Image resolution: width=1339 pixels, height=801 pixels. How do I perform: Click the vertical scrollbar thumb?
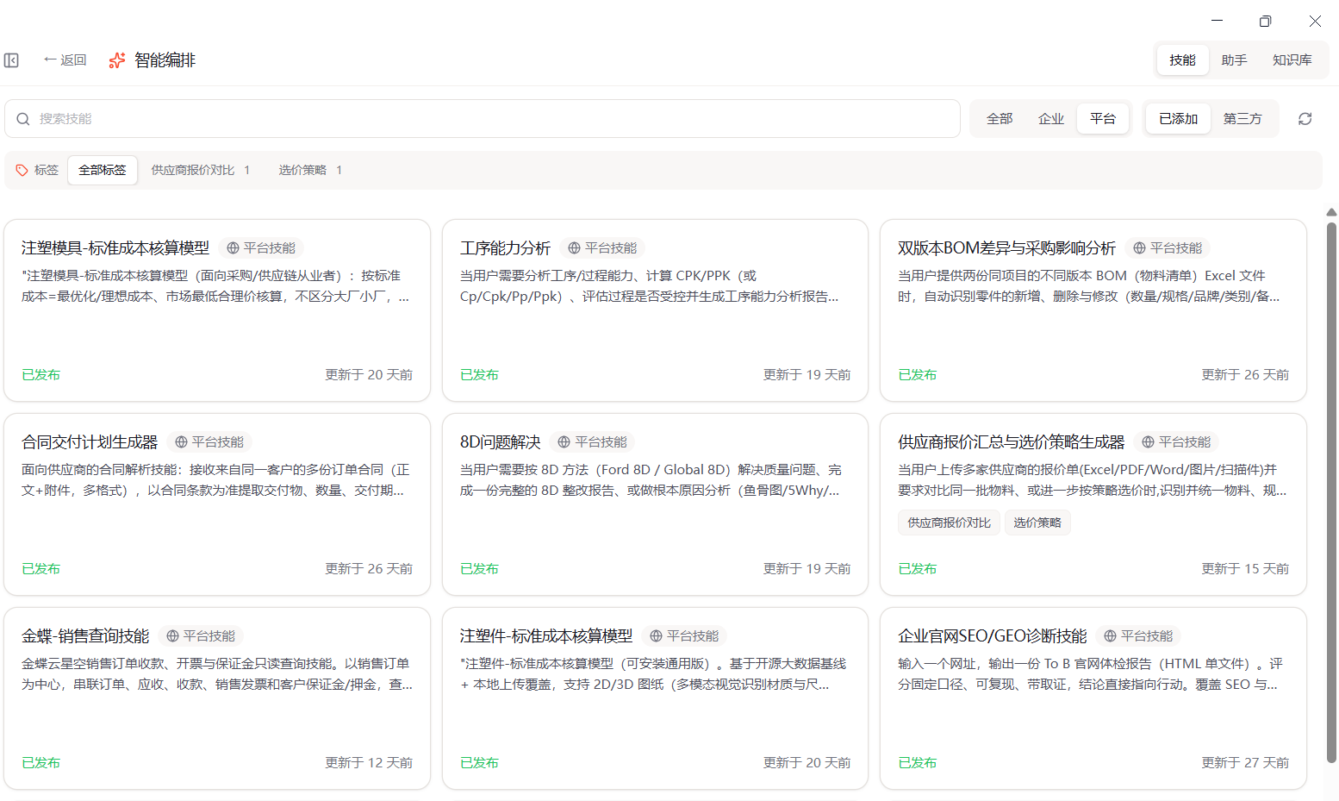[x=1331, y=491]
